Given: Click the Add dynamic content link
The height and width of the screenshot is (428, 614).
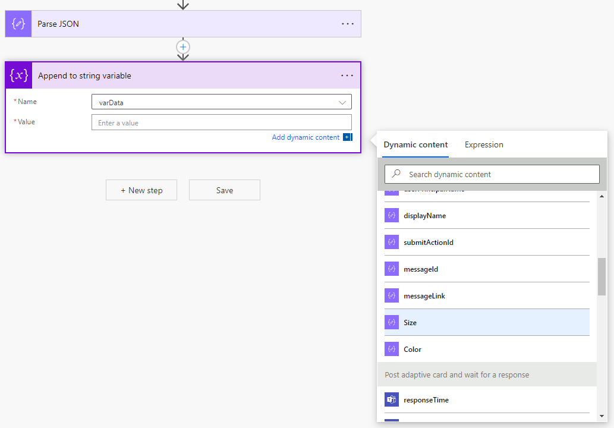Looking at the screenshot, I should click(x=306, y=137).
